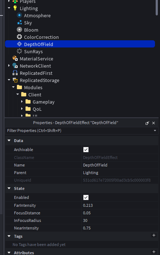Click the Explorer vertical scrollbar

click(x=157, y=7)
